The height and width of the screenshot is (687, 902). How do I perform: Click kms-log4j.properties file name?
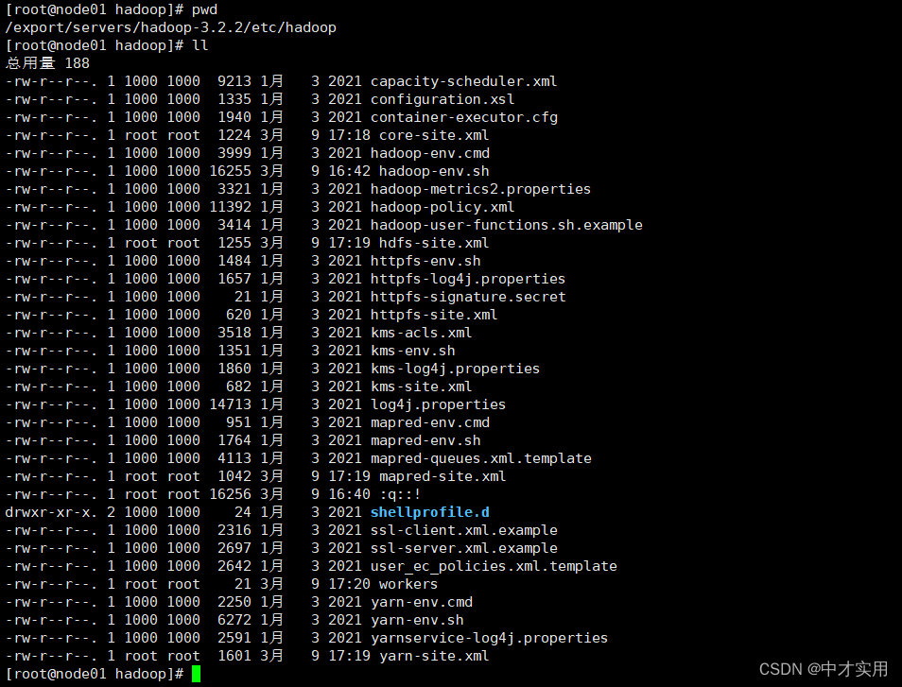[x=456, y=369]
